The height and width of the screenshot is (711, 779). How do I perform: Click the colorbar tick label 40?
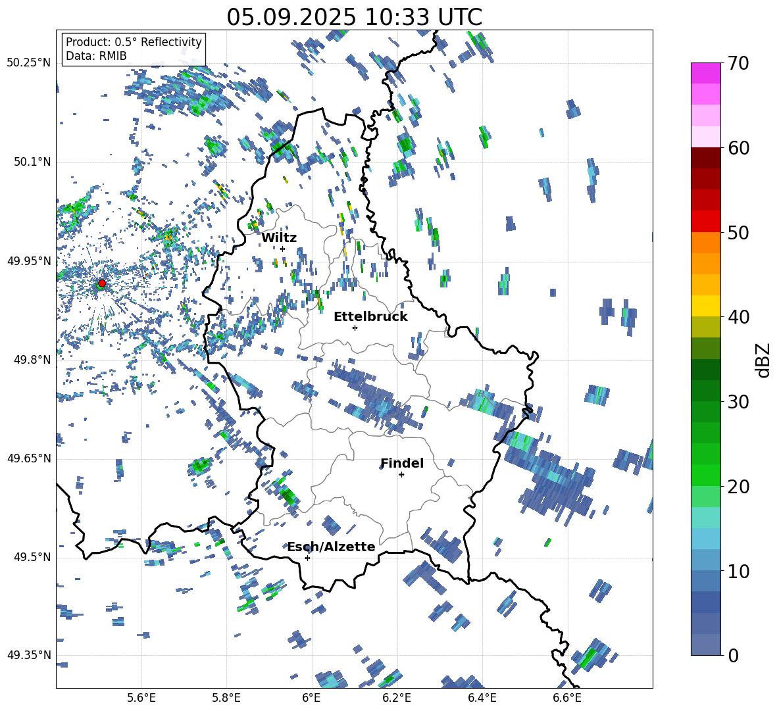point(738,317)
